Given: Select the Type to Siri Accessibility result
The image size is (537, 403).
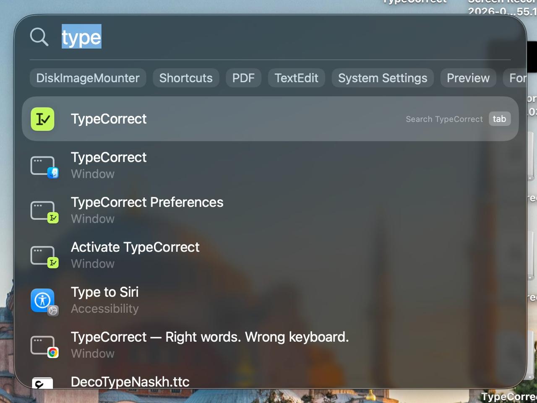Looking at the screenshot, I should point(270,300).
